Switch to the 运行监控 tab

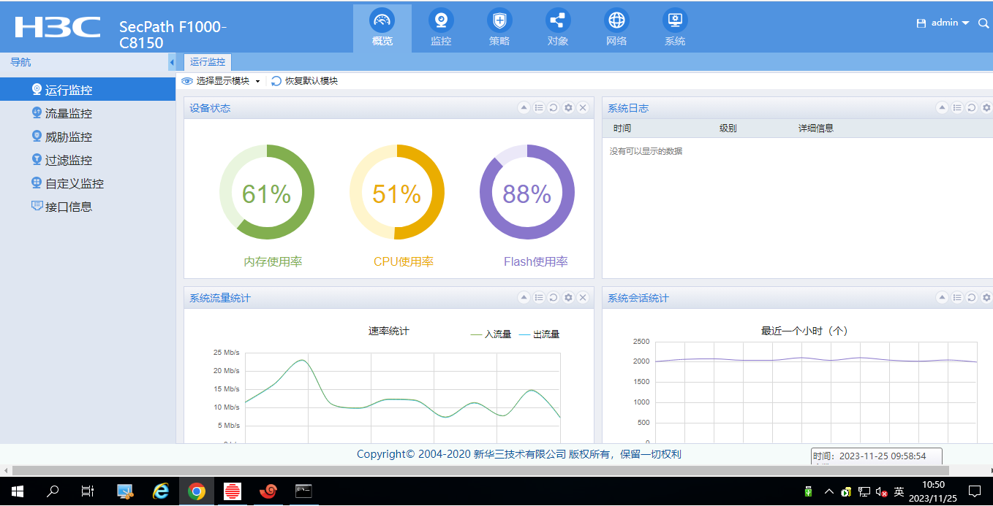point(208,62)
